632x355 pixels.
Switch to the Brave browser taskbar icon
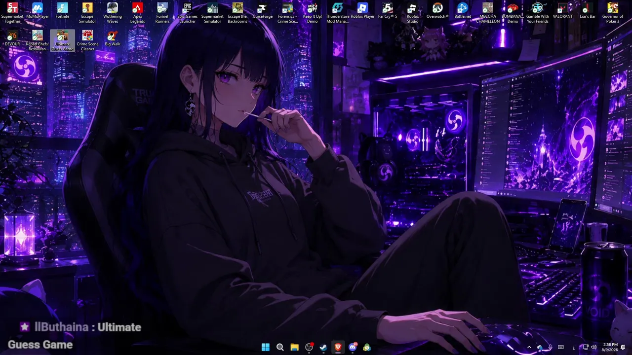pyautogui.click(x=338, y=347)
